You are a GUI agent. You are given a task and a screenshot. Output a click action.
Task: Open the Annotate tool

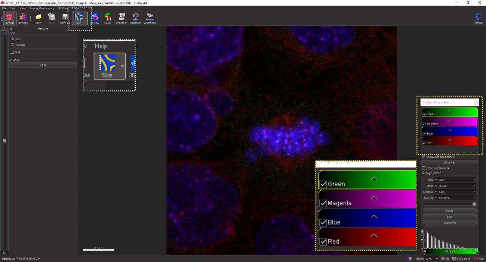[x=121, y=18]
